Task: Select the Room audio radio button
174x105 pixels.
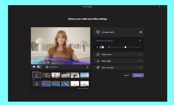Action: point(141,61)
